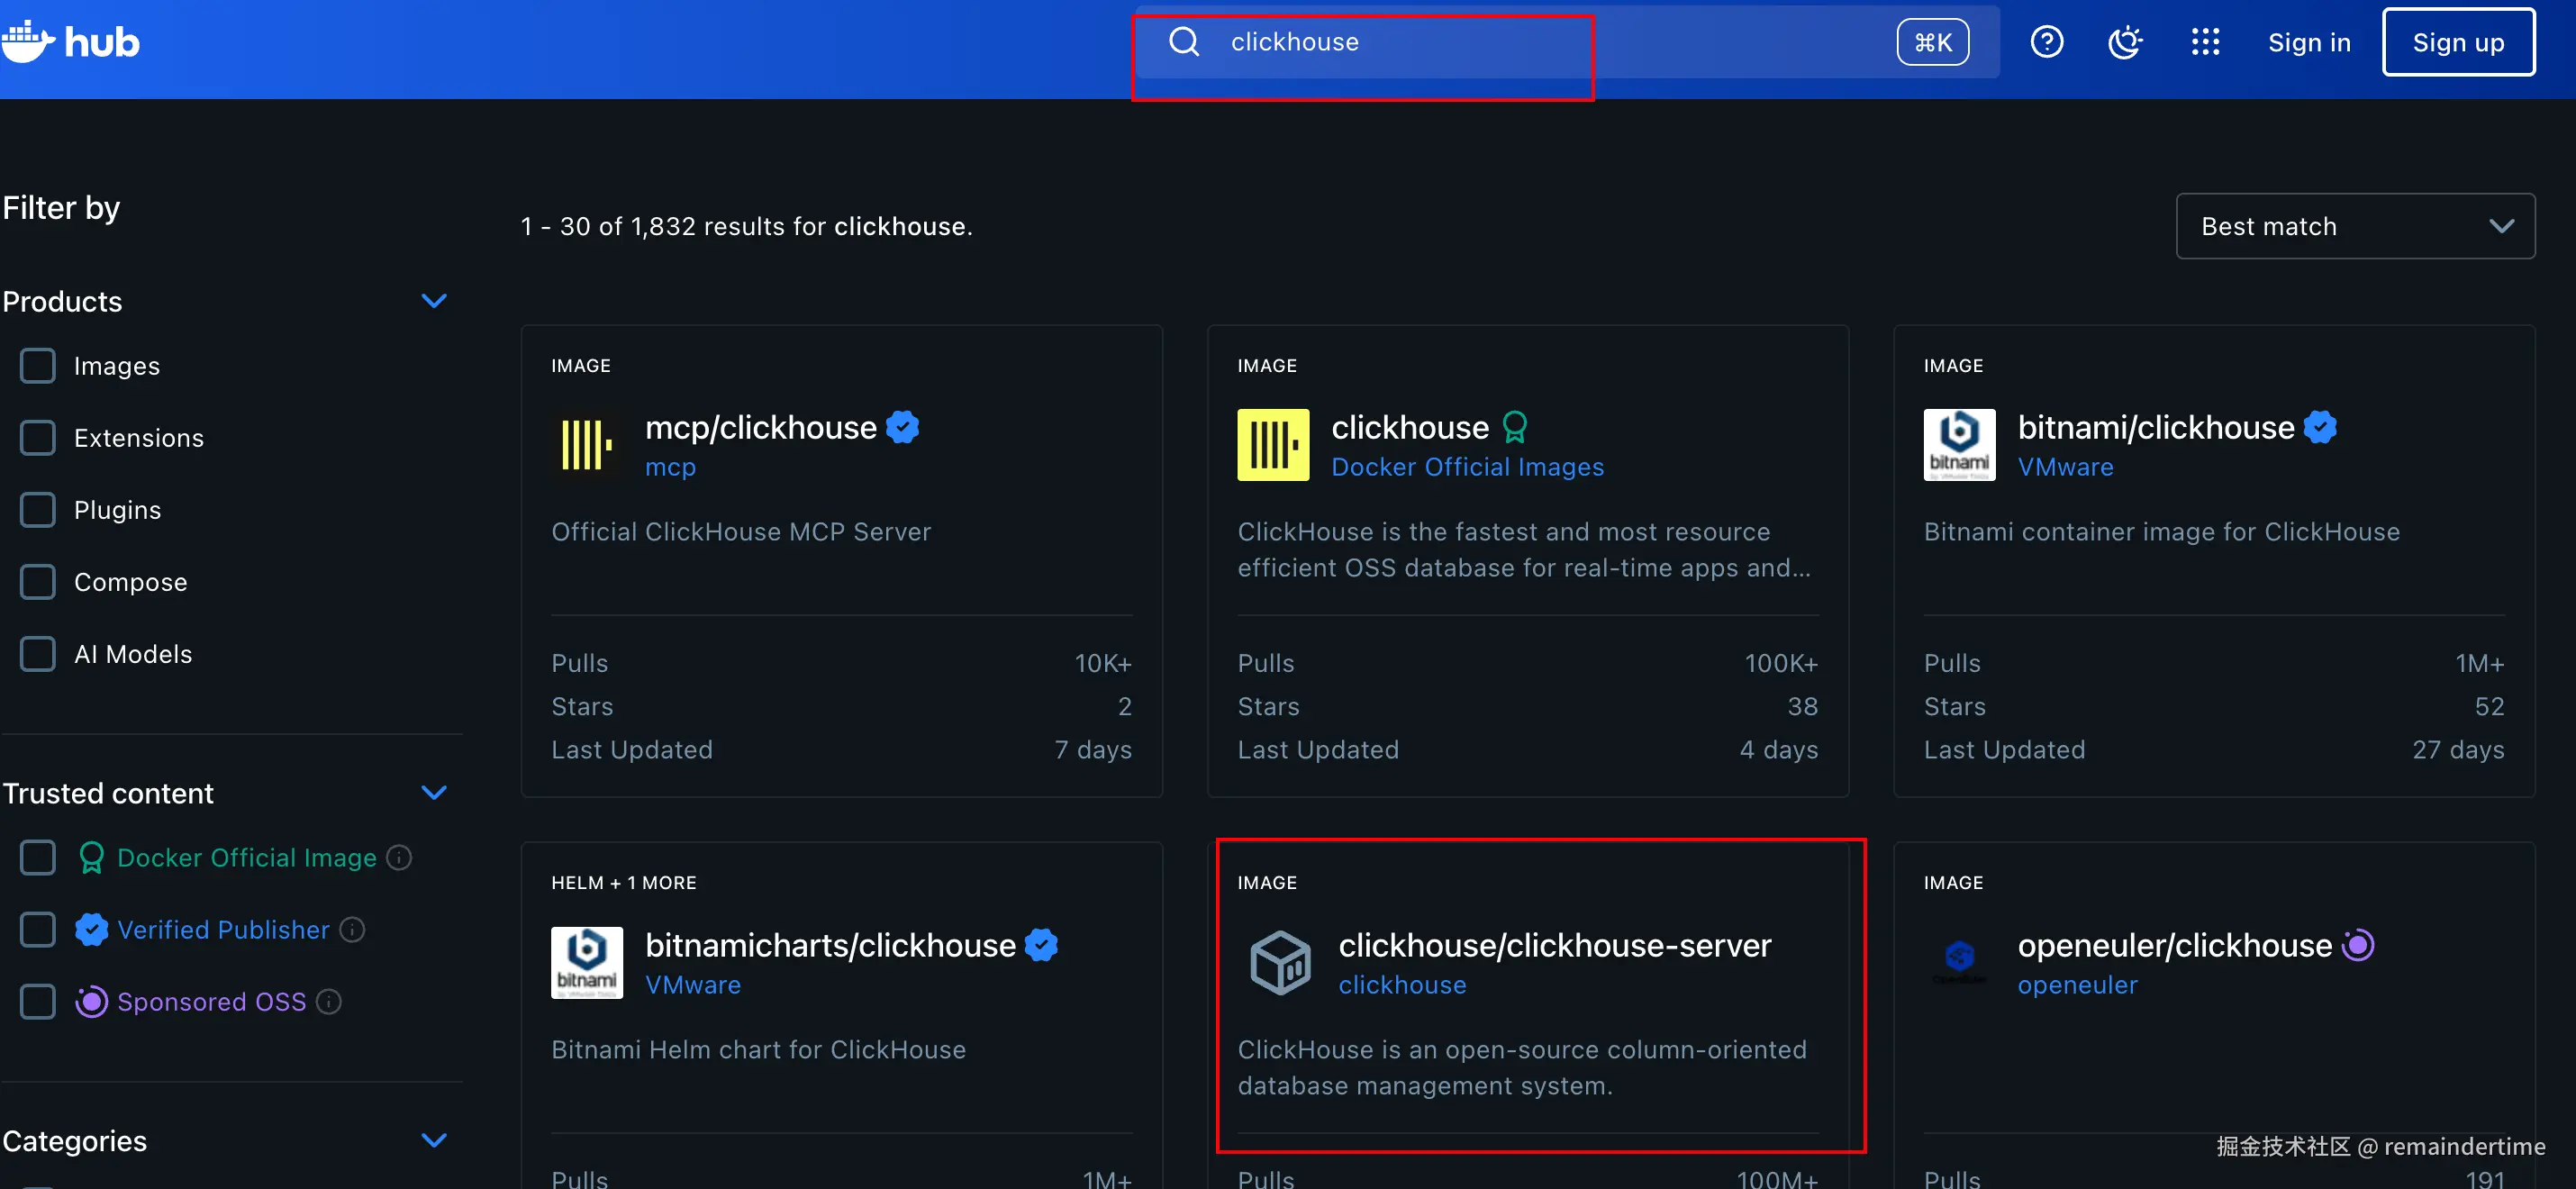
Task: Click the Docker Hub logo
Action: pyautogui.click(x=70, y=42)
